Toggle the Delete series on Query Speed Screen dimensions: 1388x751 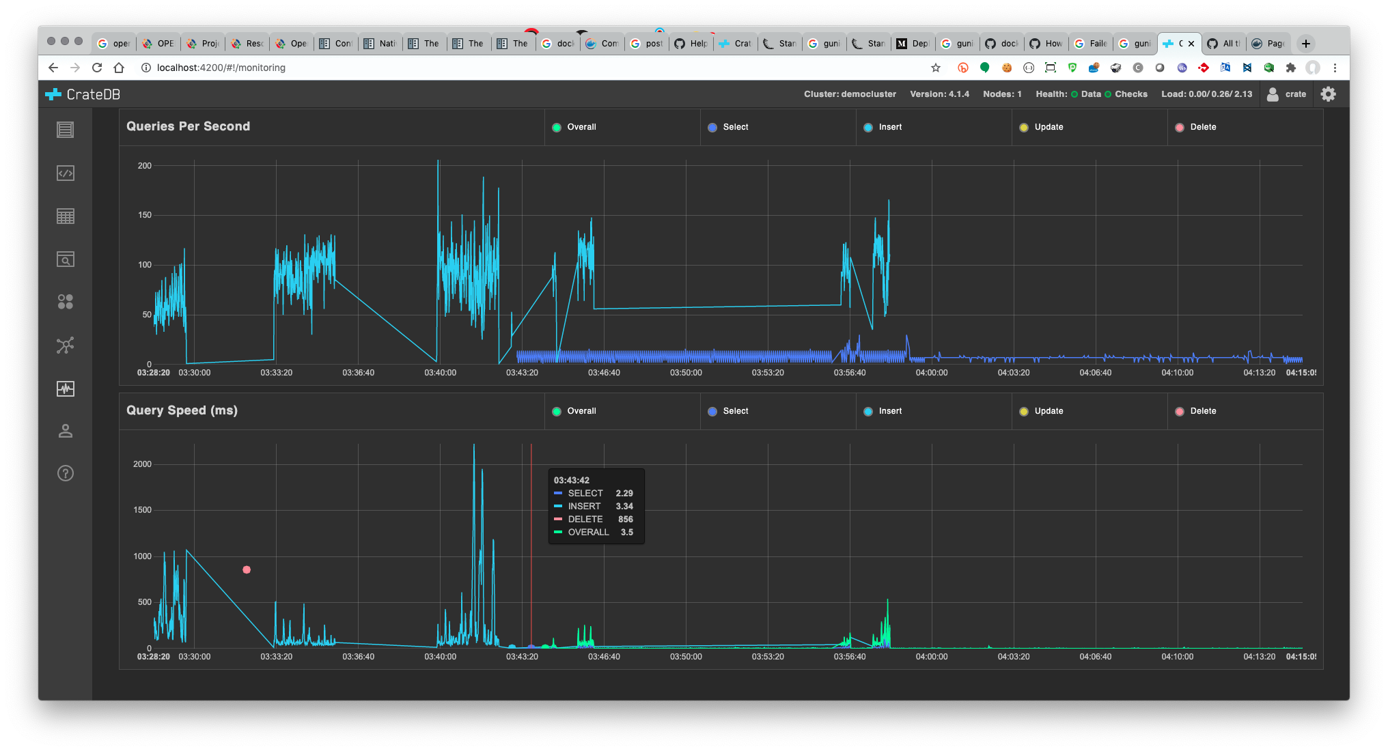point(1196,411)
